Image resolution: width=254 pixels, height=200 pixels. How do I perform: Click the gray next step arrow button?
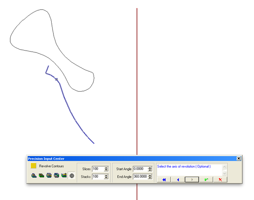192,180
